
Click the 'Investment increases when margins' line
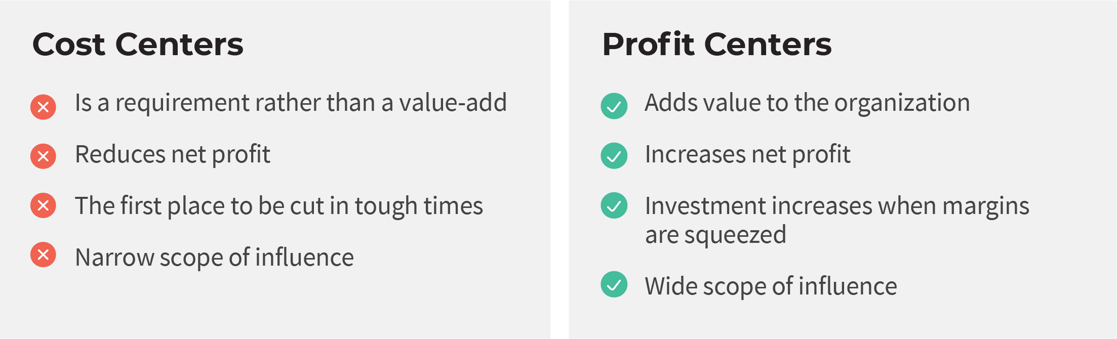point(837,207)
